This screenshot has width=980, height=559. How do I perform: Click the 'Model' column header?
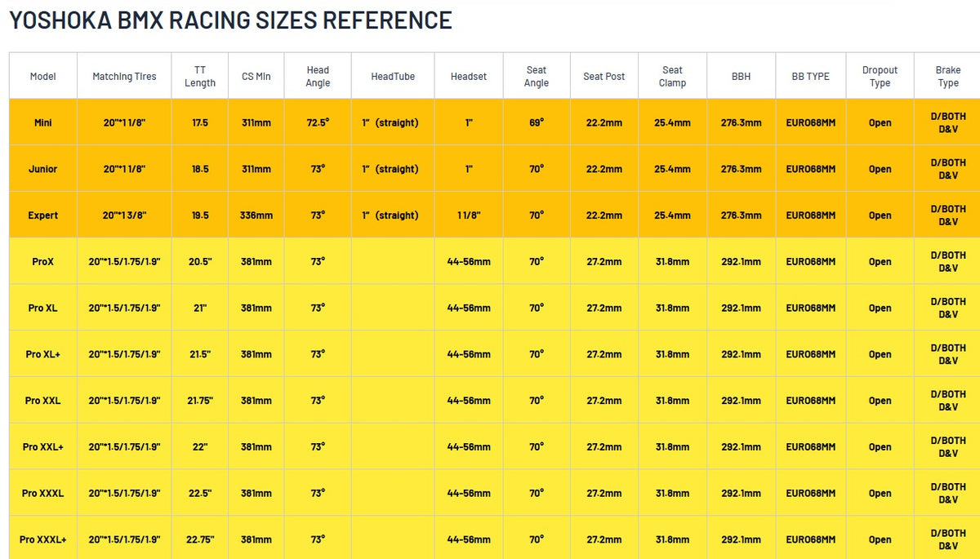click(43, 76)
